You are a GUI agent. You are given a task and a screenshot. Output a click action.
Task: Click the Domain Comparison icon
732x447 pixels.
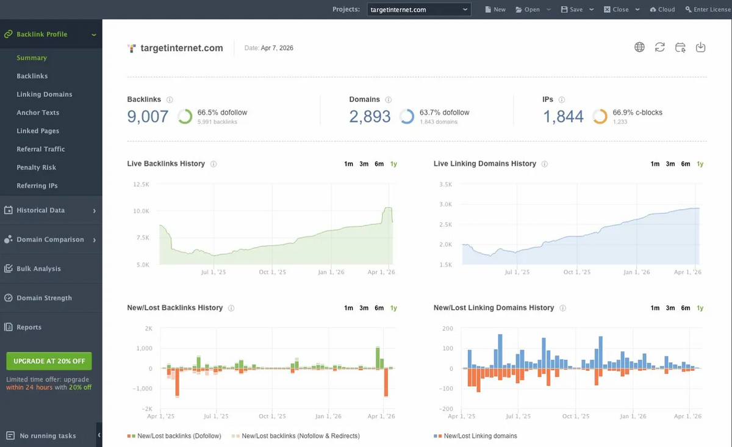pyautogui.click(x=9, y=240)
